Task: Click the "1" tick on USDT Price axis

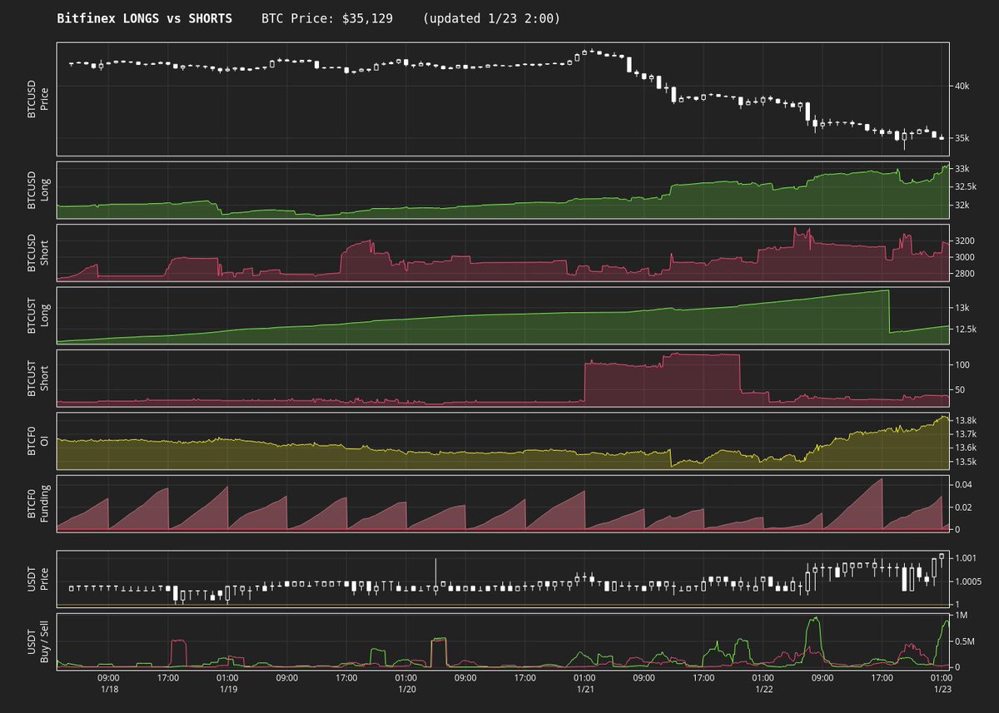Action: pos(957,604)
